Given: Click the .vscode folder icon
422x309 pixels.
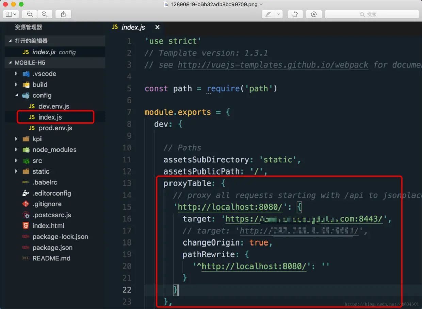Looking at the screenshot, I should pos(26,74).
